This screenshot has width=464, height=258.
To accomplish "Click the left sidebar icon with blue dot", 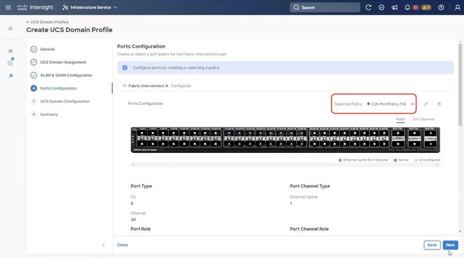I will tap(10, 63).
